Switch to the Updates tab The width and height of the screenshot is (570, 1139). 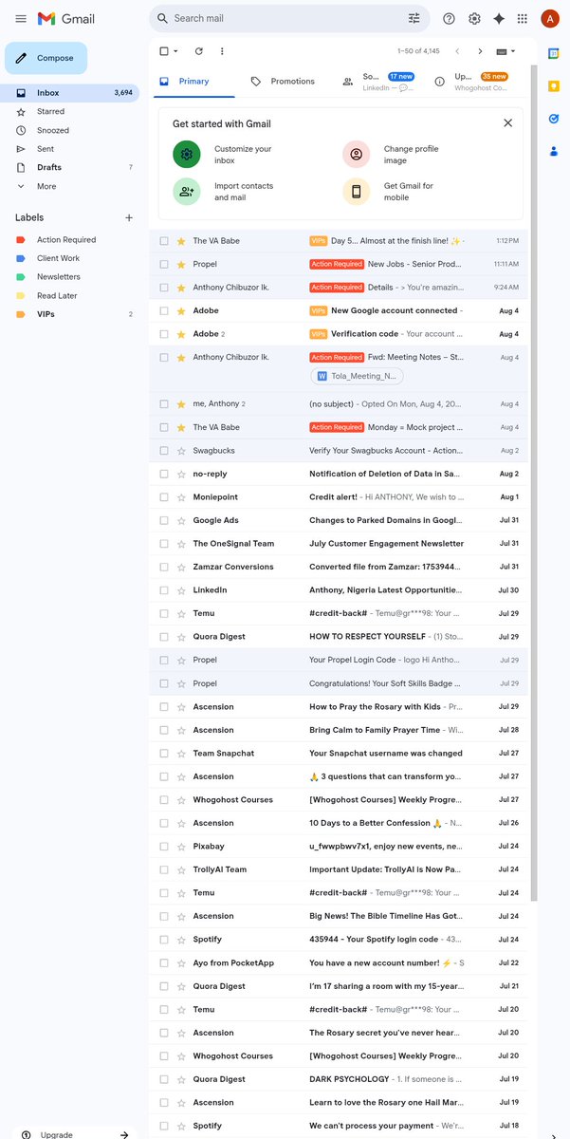470,82
